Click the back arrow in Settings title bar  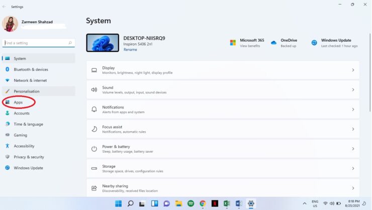(x=4, y=7)
